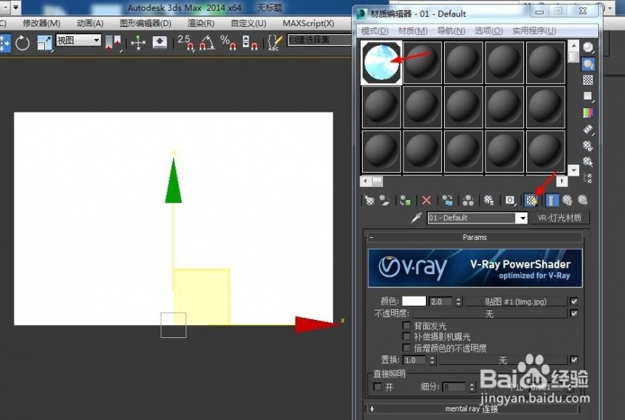Click Make Preview icon
Viewport: 625px width, 420px height.
(588, 129)
